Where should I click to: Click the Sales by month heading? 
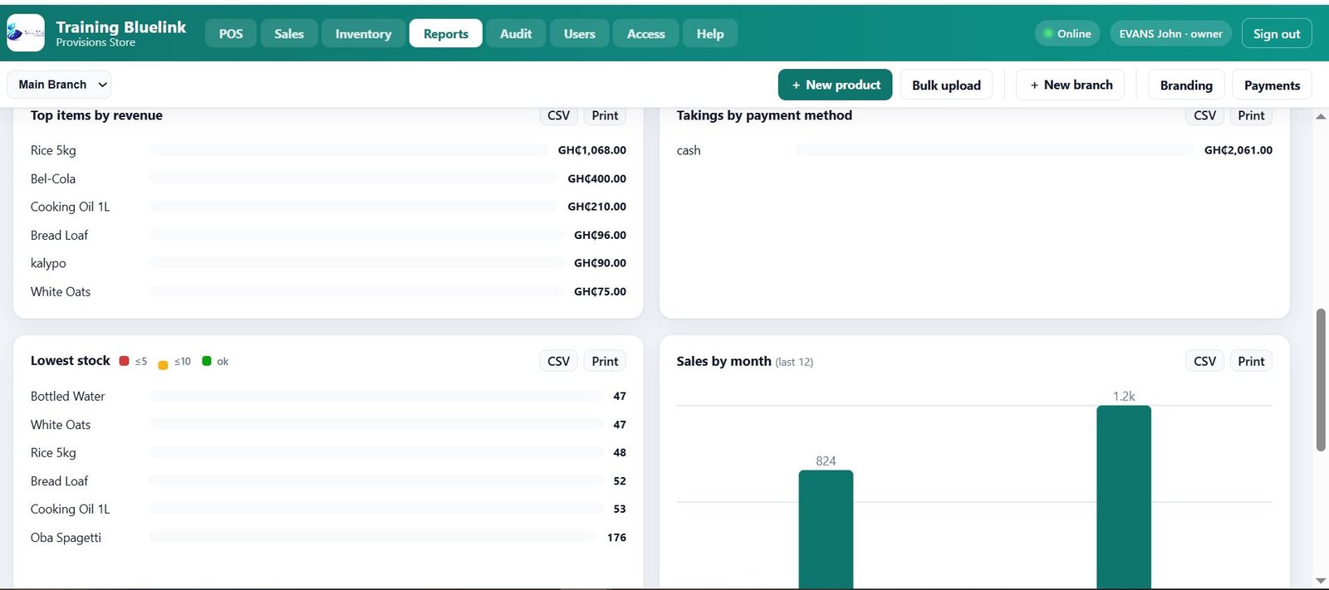click(x=723, y=361)
